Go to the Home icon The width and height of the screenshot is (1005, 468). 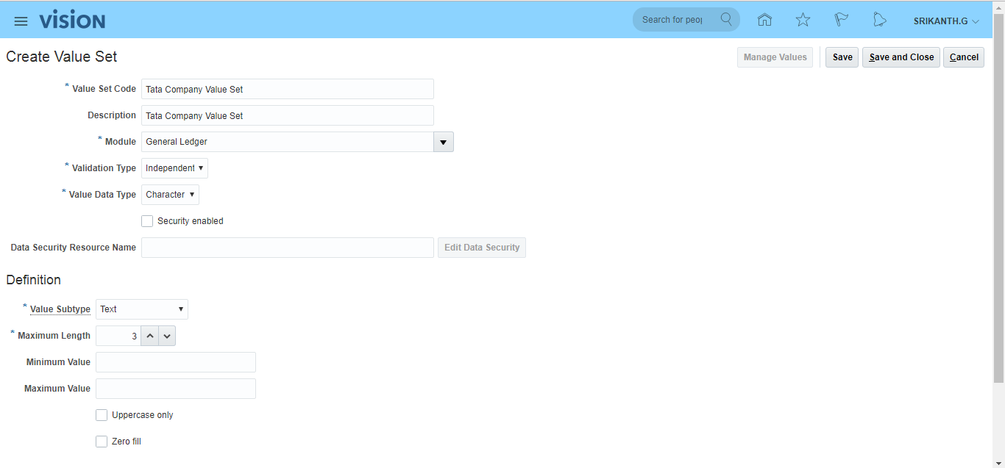pos(764,20)
